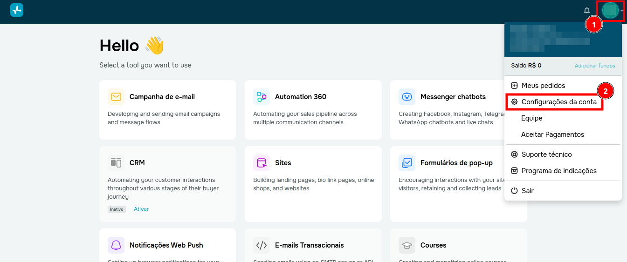Open the Automation 360 title
The image size is (627, 262).
(301, 97)
